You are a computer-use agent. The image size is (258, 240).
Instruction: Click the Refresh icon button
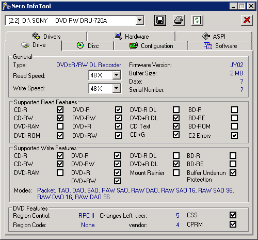pos(197,20)
